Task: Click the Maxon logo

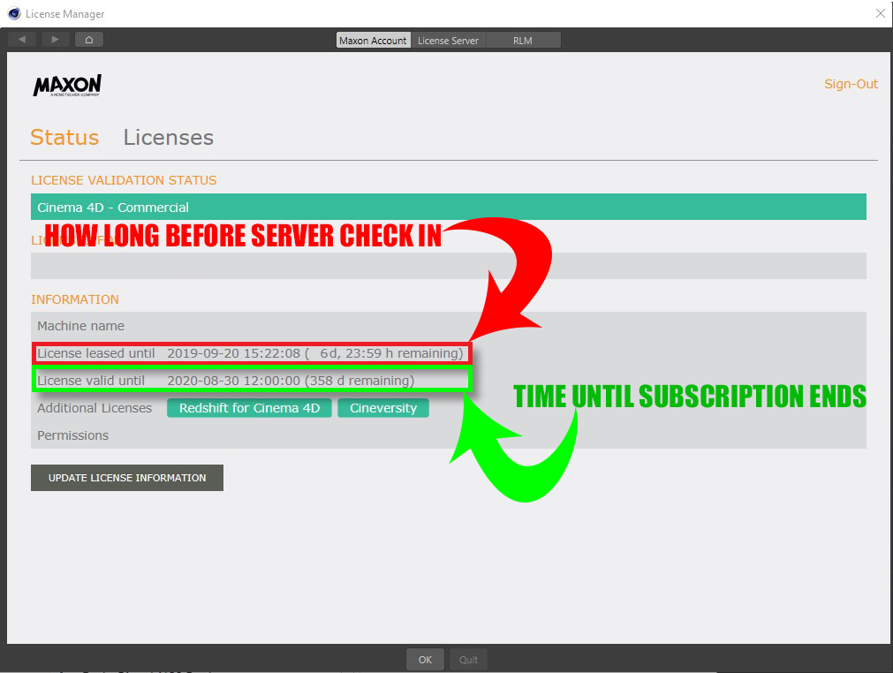Action: [x=67, y=86]
